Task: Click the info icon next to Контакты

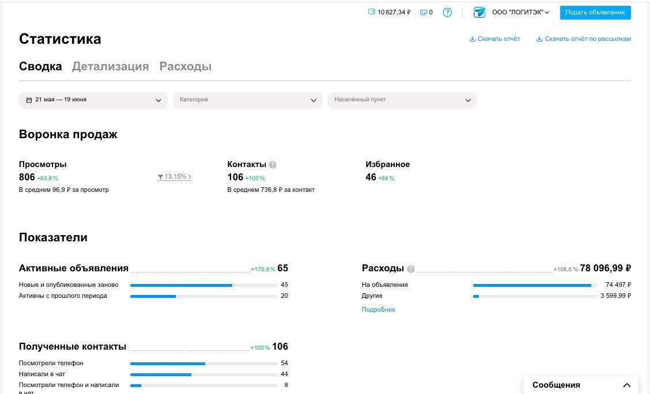Action: (x=273, y=165)
